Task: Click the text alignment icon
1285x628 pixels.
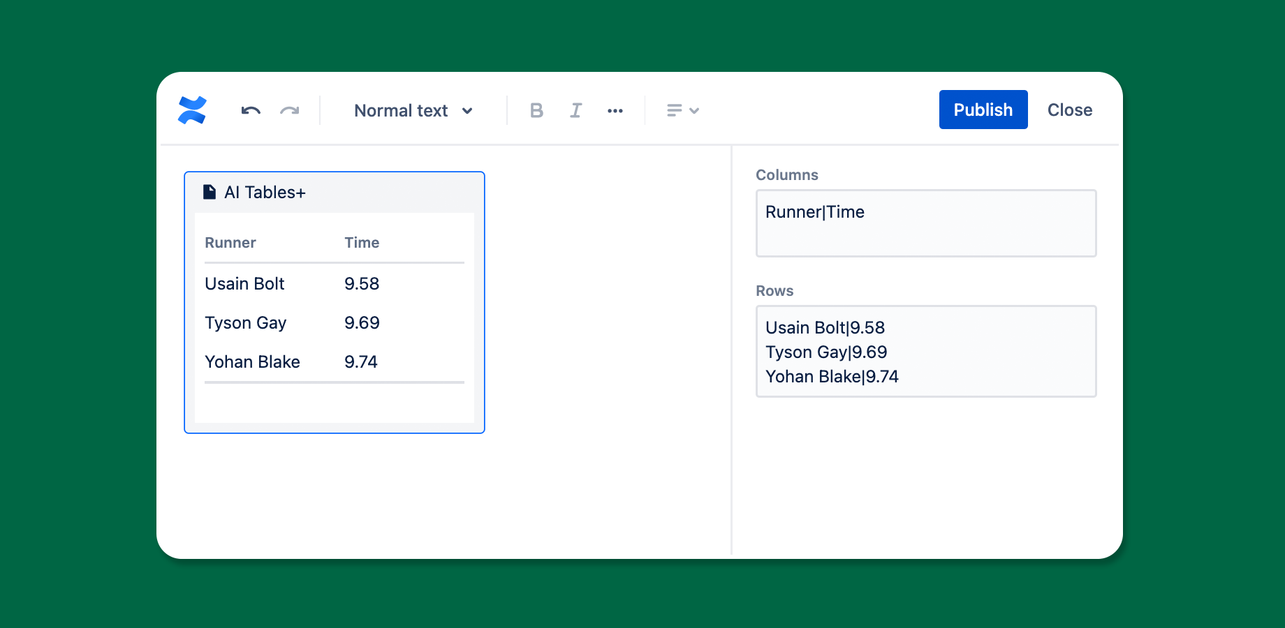Action: [674, 110]
